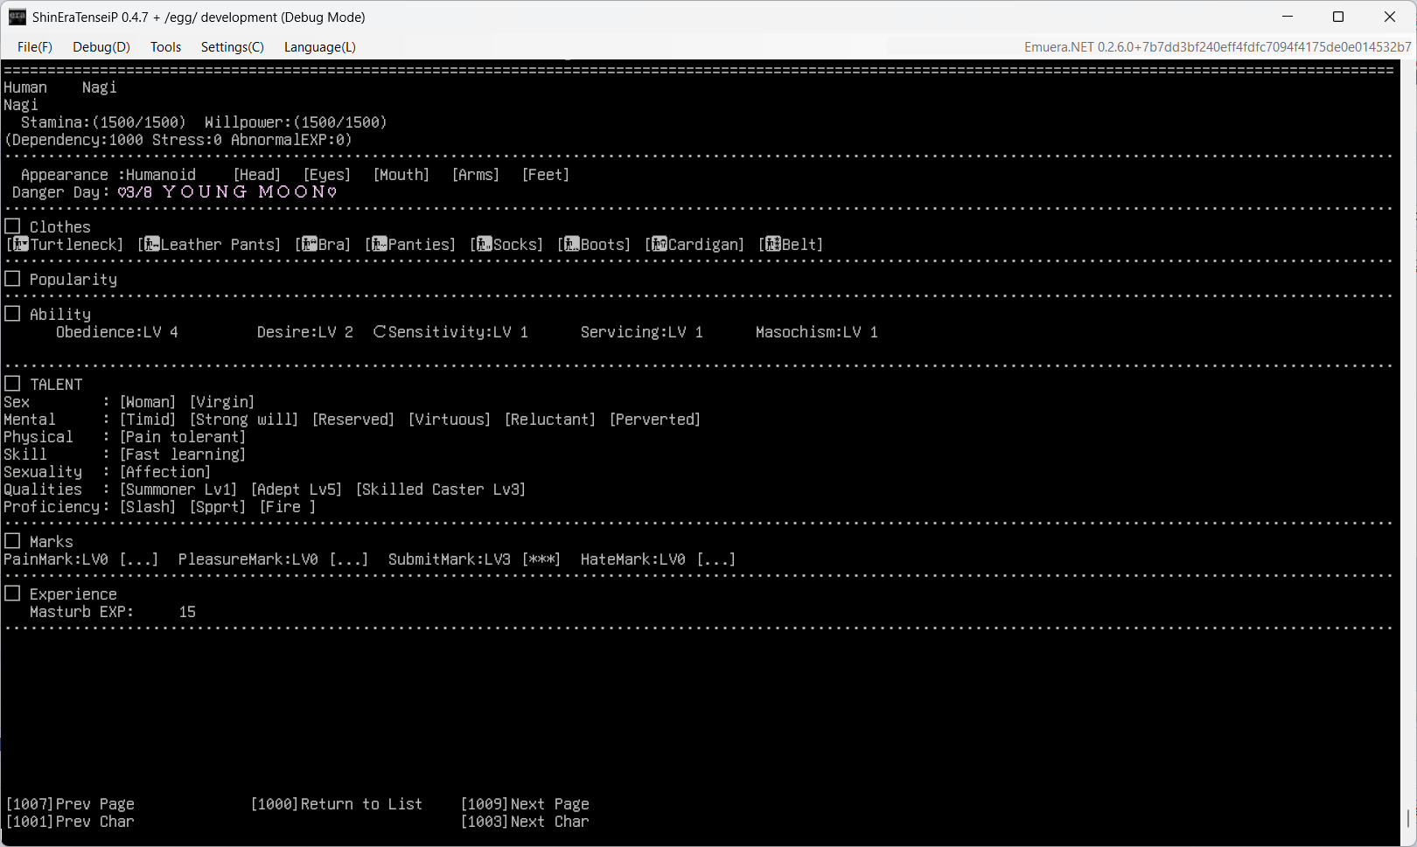The image size is (1417, 847).
Task: Click the Emuera.NET version string
Action: [x=1218, y=47]
